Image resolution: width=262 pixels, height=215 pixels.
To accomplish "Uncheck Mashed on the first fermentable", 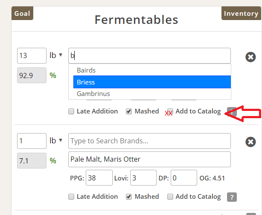I will [x=129, y=111].
